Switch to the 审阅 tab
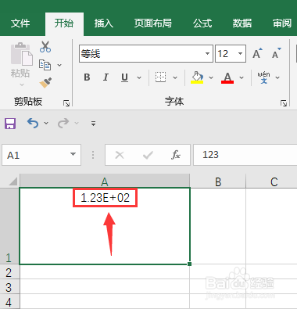 click(x=282, y=23)
